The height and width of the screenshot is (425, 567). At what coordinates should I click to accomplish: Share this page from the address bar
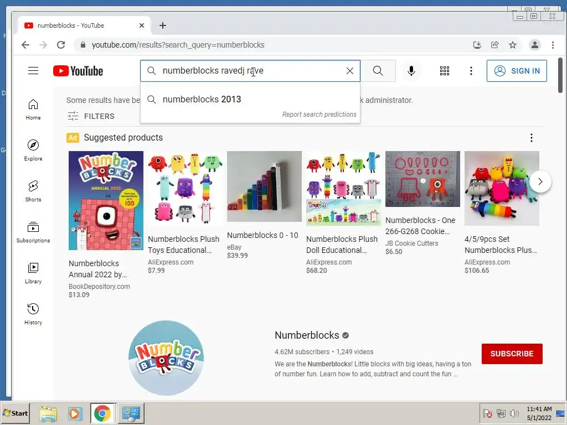(494, 45)
